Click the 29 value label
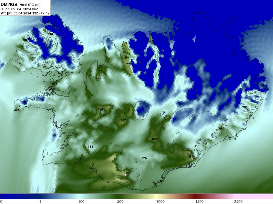273x204 pixels. [54, 135]
